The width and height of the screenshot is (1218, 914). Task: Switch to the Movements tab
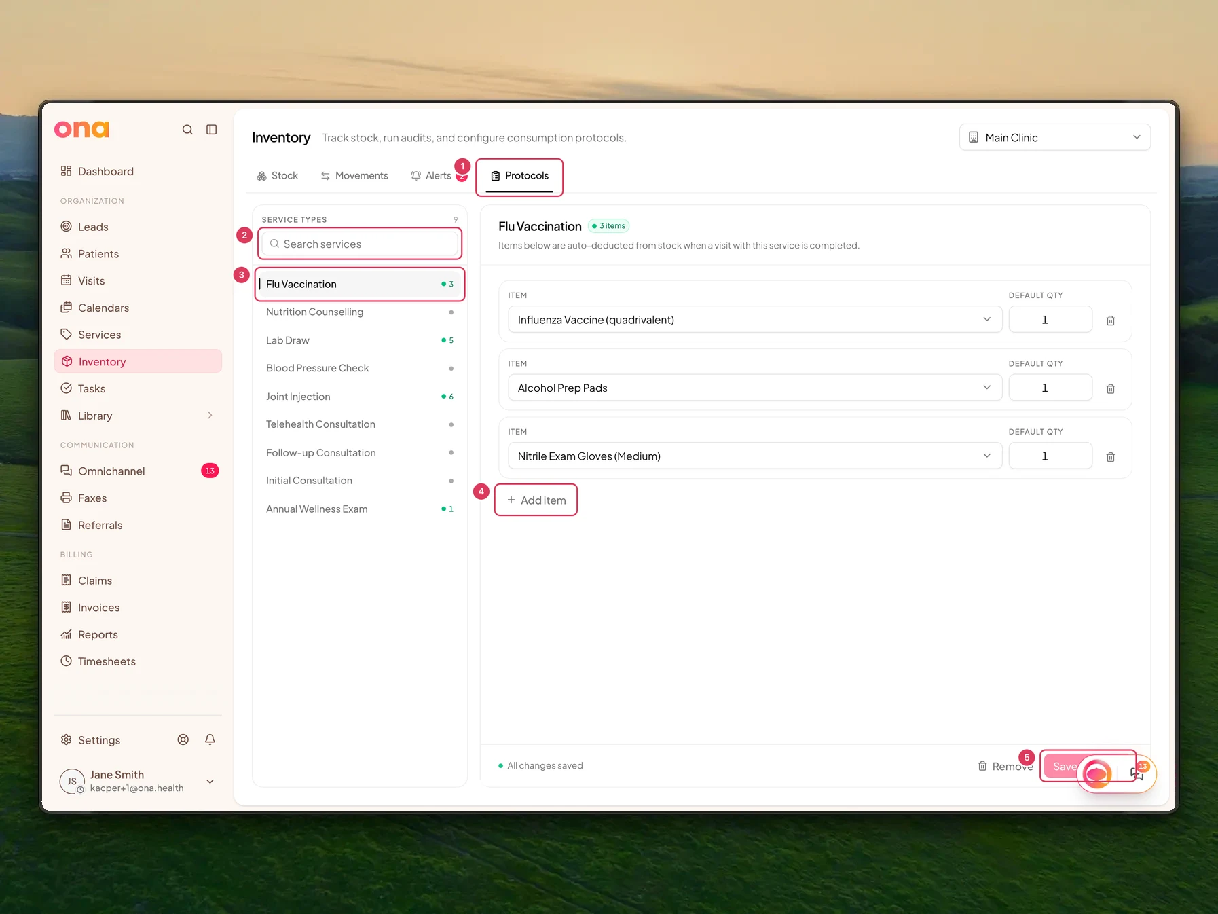[354, 176]
